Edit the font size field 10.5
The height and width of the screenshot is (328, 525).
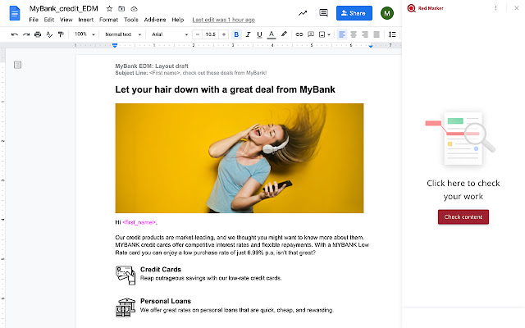click(x=211, y=34)
